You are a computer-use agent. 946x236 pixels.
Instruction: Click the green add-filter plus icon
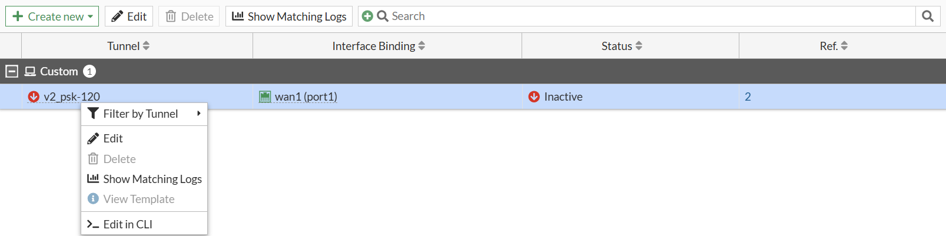coord(367,16)
